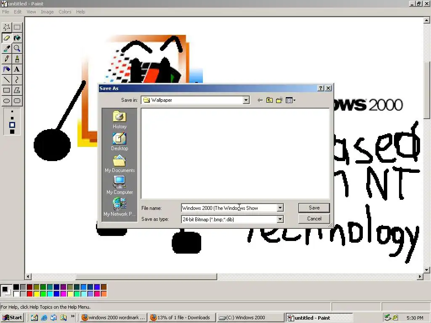Open the View menu button in Save As
The height and width of the screenshot is (323, 431).
(x=290, y=100)
